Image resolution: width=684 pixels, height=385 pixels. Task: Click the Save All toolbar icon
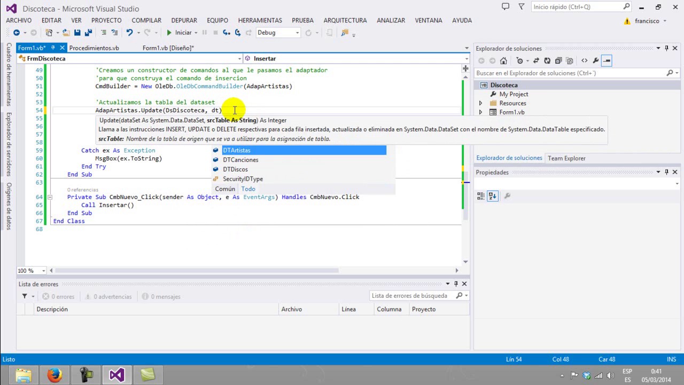tap(87, 33)
